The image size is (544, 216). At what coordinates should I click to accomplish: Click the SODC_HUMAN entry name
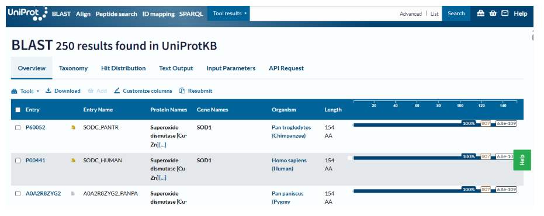point(103,161)
